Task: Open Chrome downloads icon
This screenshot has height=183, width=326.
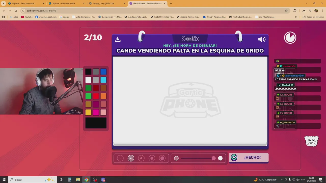Action: pyautogui.click(x=304, y=11)
